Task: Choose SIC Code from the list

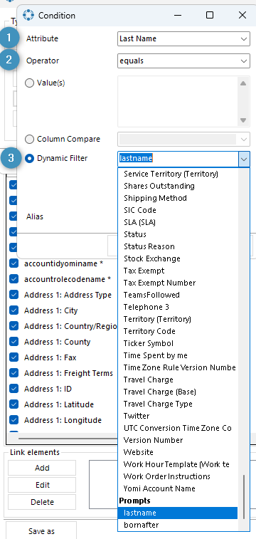Action: [x=140, y=210]
